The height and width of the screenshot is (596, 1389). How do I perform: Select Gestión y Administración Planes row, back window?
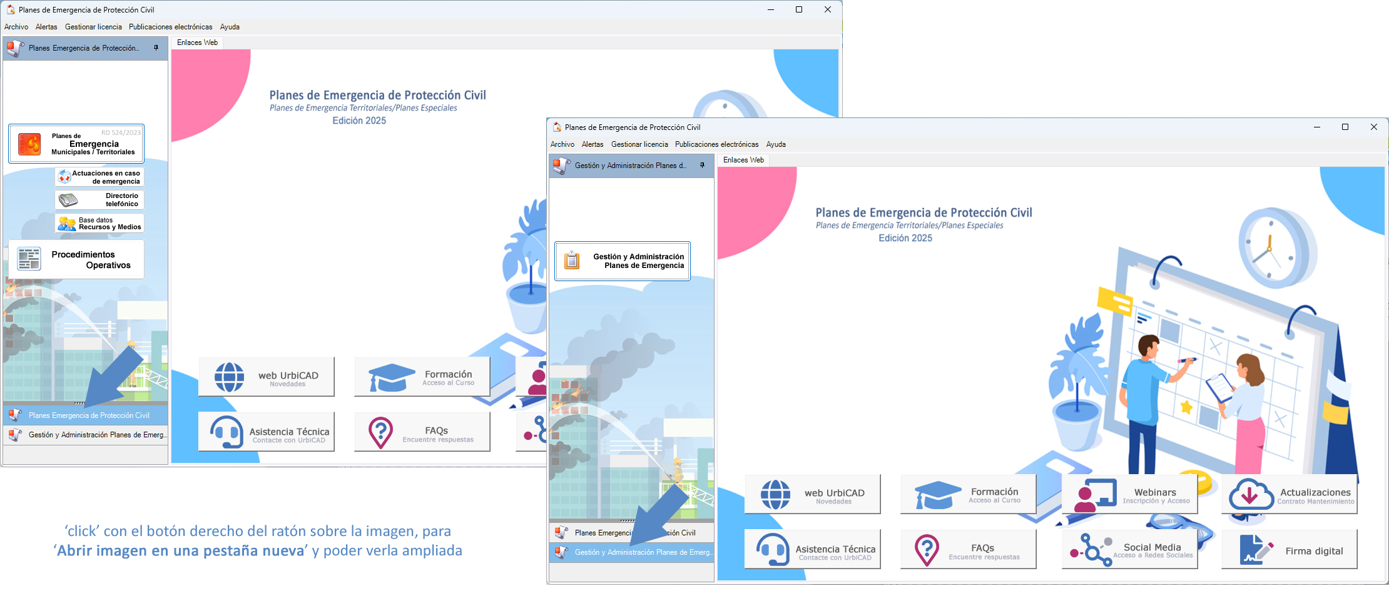click(86, 435)
